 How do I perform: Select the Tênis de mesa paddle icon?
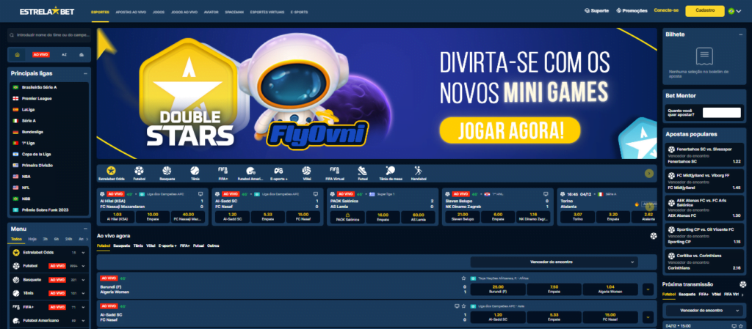point(391,171)
